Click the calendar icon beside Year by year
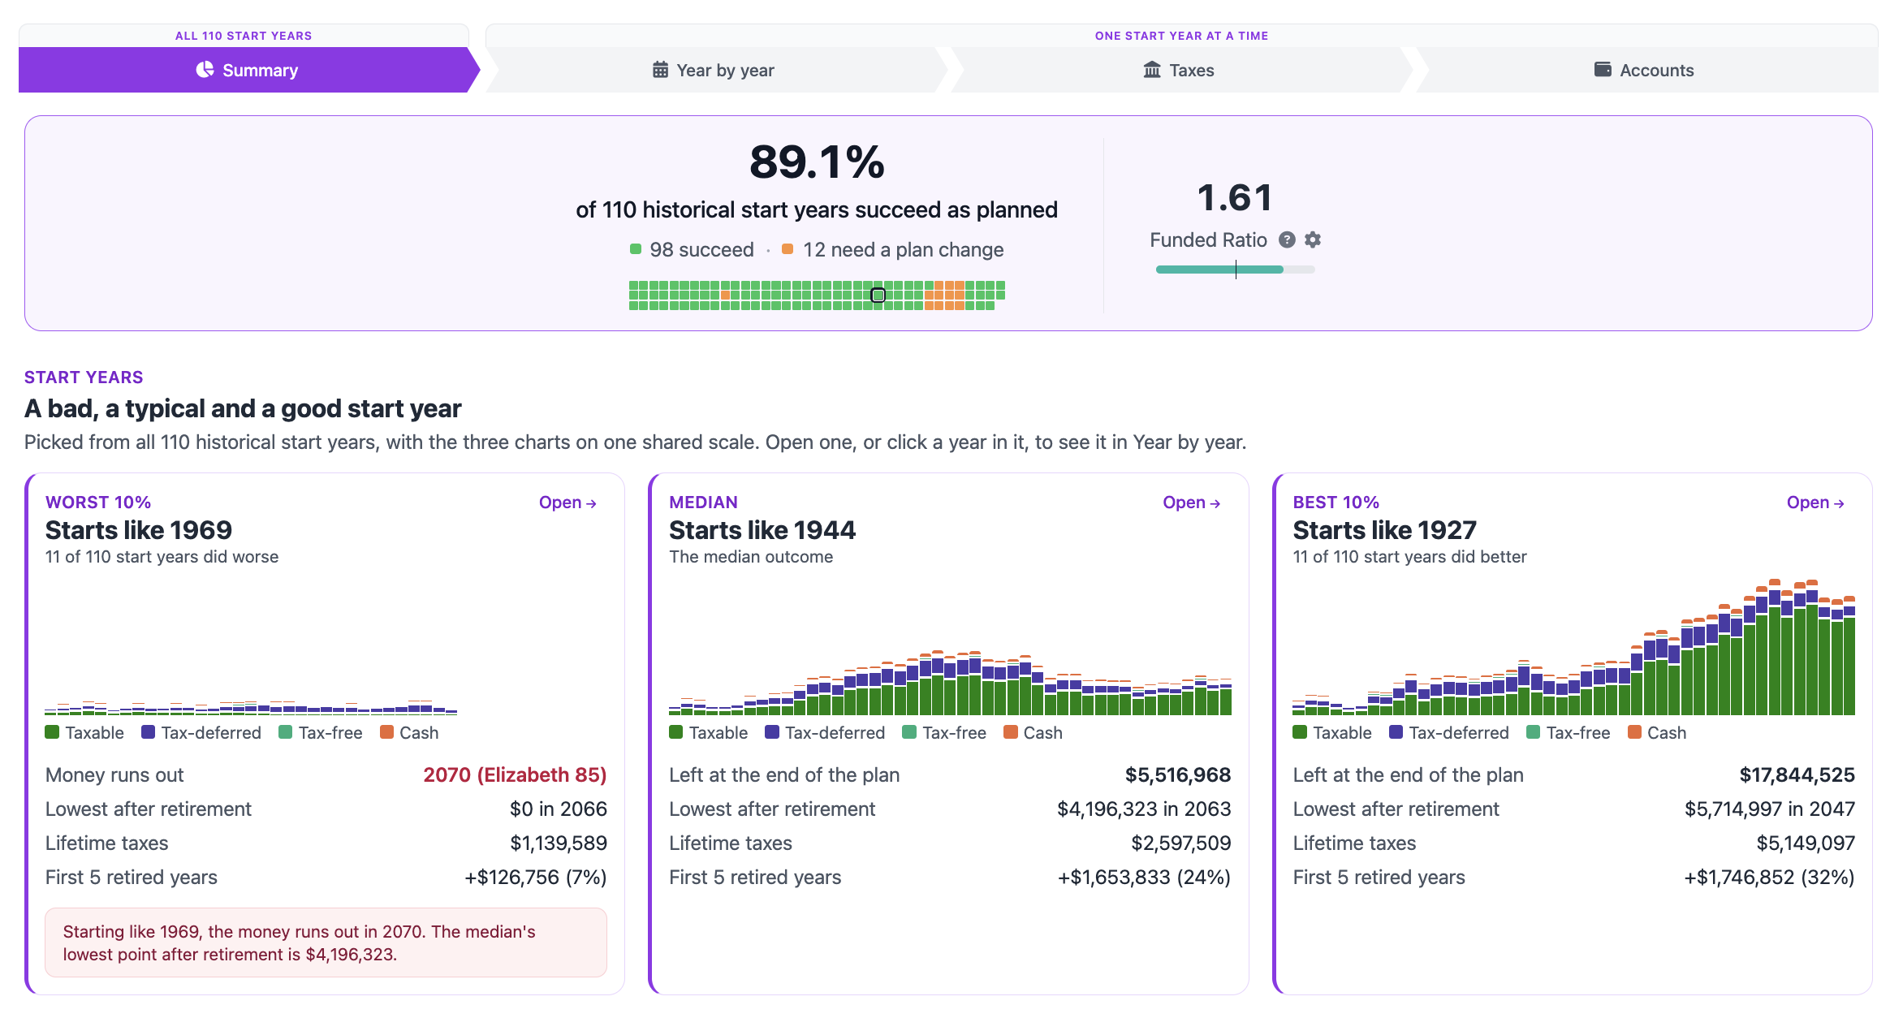The width and height of the screenshot is (1903, 1018). [x=661, y=70]
